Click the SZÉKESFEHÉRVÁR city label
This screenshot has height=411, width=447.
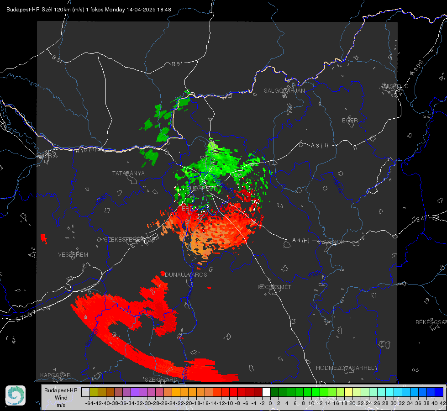click(131, 240)
